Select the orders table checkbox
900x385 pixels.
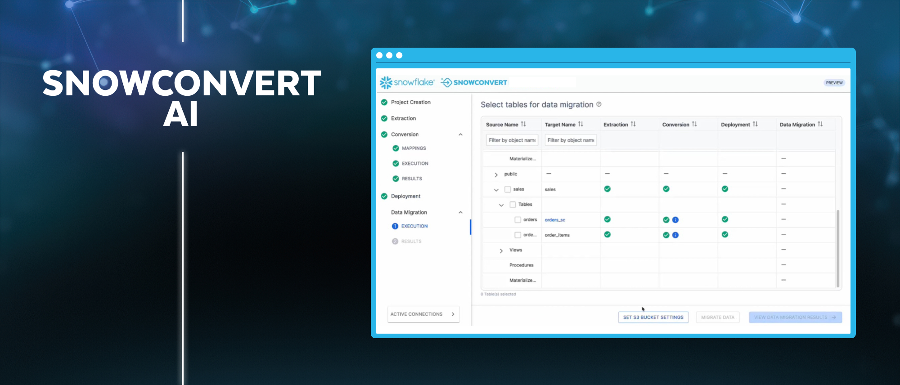pyautogui.click(x=517, y=220)
